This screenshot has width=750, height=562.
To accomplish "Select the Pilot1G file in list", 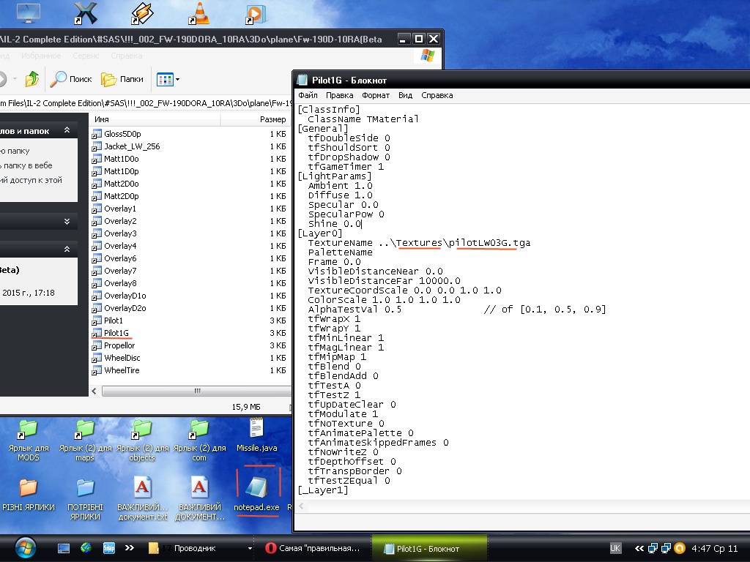I will (116, 333).
